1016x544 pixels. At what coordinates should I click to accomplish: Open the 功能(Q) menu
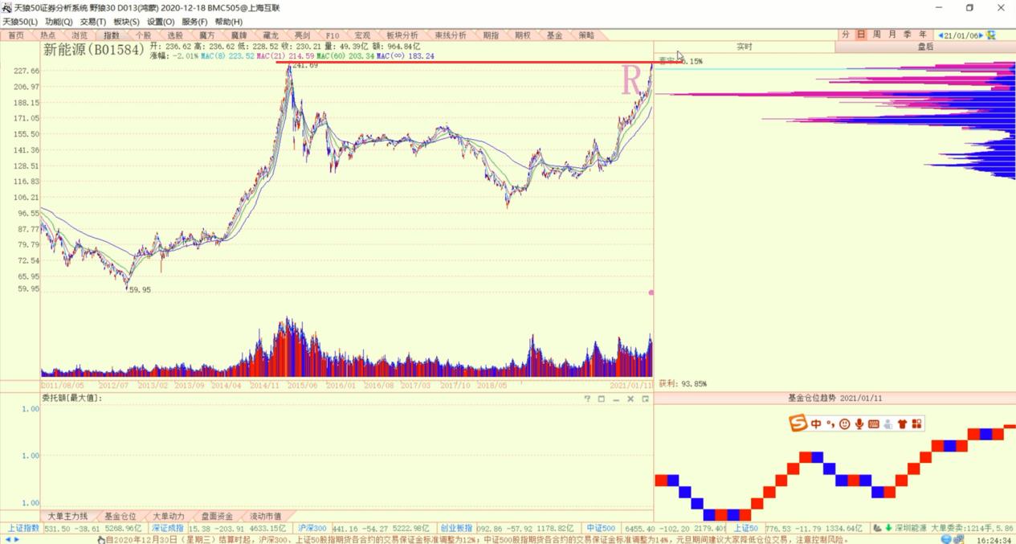pos(59,22)
